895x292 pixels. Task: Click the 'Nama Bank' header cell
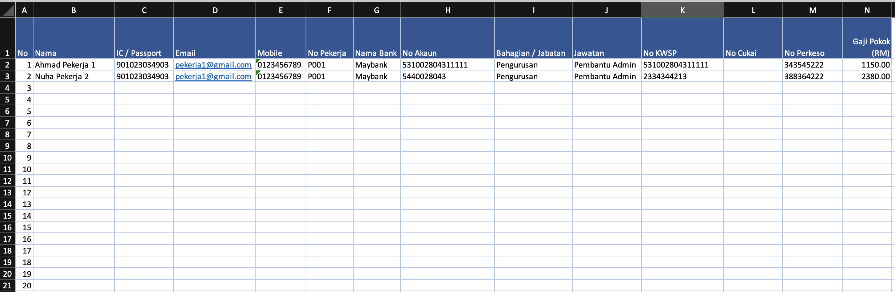[377, 38]
